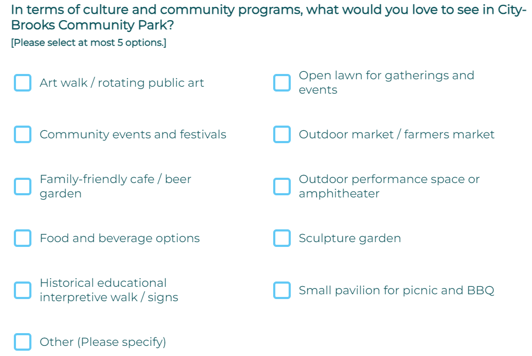Click the "Family-friendly cafe / beer garden" label
This screenshot has height=356, width=532.
coord(115,186)
